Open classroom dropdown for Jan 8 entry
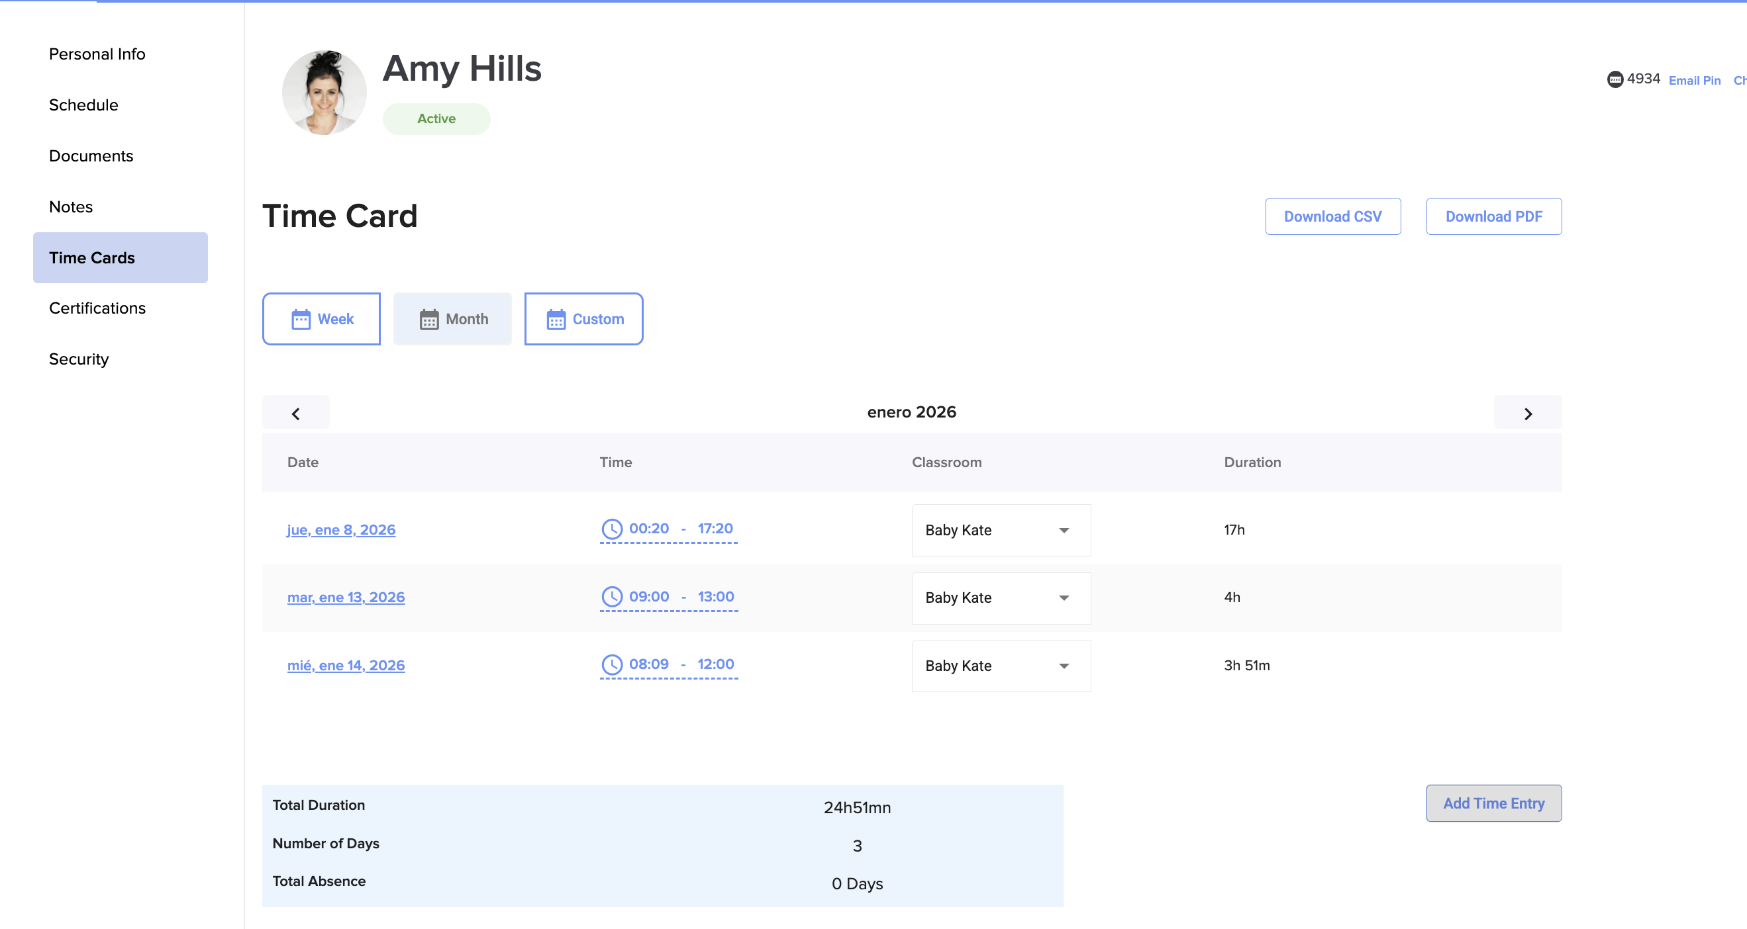Screen dimensions: 1747x929 (1001, 531)
